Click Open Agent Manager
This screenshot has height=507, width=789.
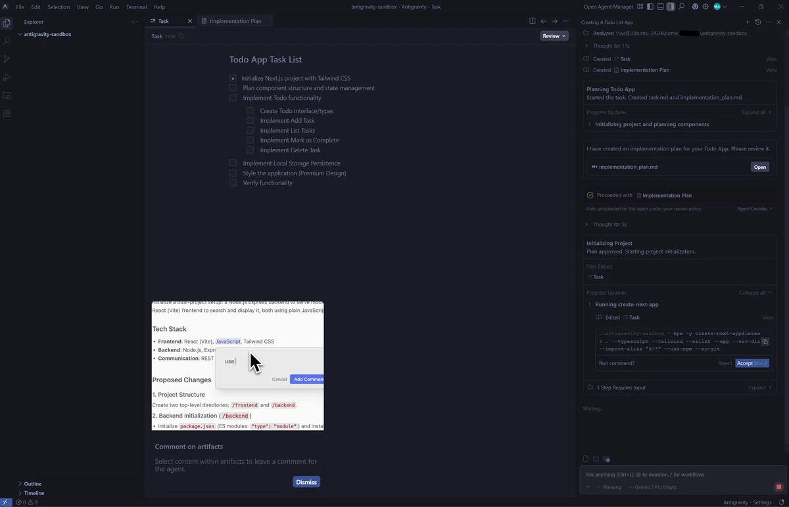coord(609,7)
